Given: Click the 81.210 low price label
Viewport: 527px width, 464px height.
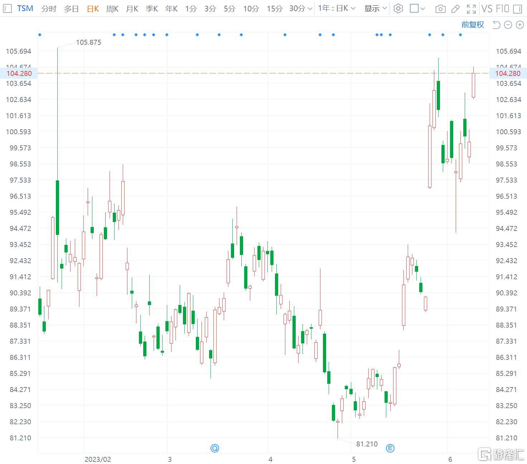Looking at the screenshot, I should [x=367, y=444].
